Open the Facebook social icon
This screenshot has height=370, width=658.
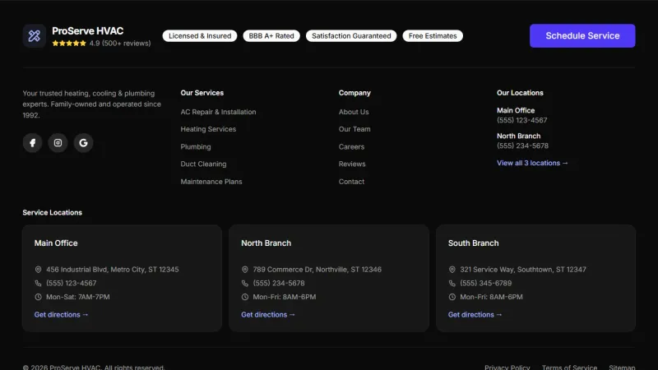(32, 143)
